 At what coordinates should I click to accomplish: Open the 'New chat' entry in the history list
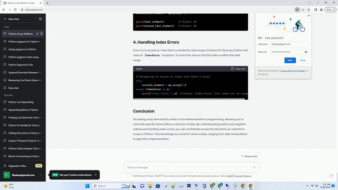23,88
